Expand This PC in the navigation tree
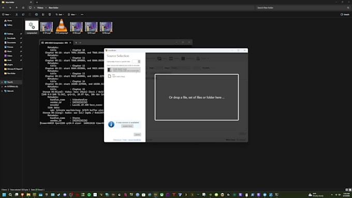Screen dimensions: 352x198 (2, 82)
